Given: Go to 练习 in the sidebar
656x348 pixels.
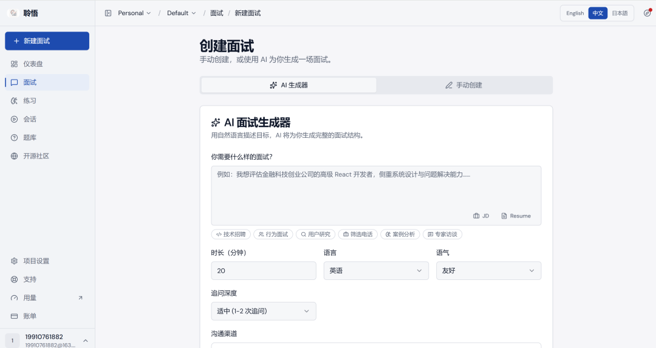Looking at the screenshot, I should tap(47, 101).
